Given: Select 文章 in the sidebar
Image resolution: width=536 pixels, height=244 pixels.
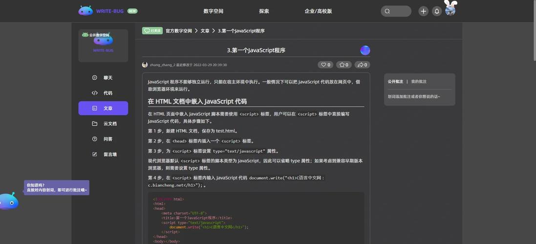Looking at the screenshot, I should coord(103,108).
